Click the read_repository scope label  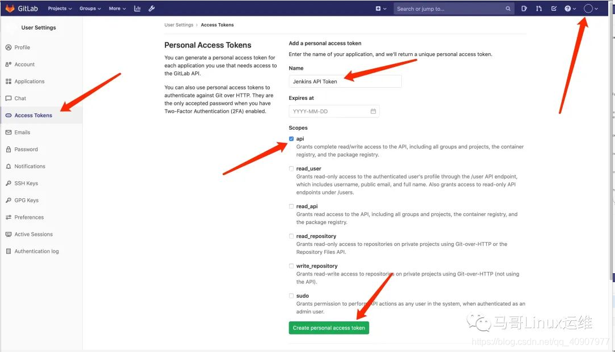pyautogui.click(x=316, y=236)
